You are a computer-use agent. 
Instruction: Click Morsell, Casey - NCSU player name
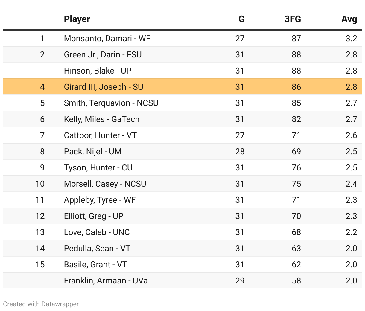pos(105,184)
